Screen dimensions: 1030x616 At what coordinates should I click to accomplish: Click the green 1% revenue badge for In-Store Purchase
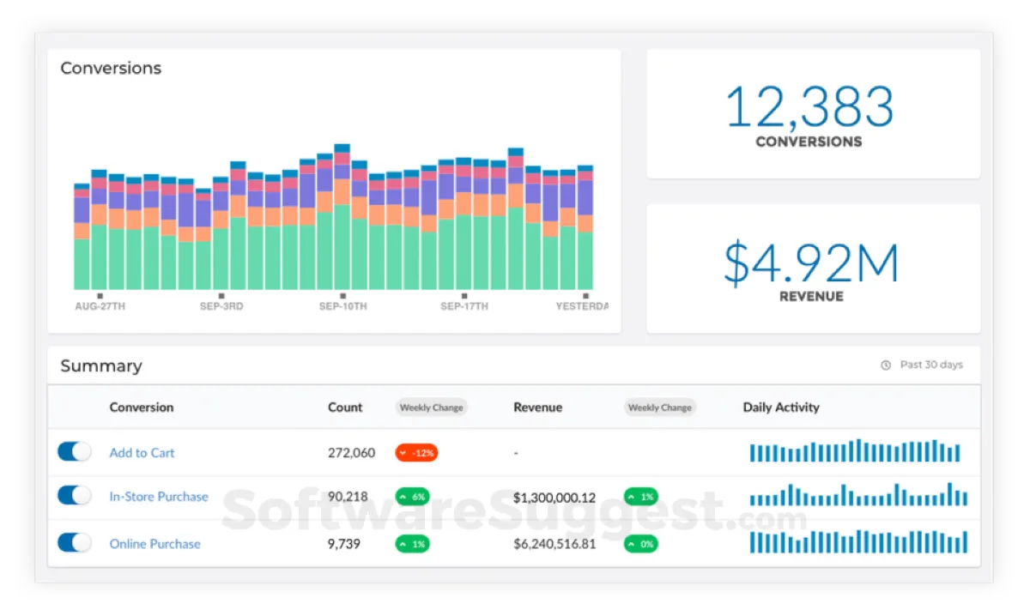coord(641,497)
